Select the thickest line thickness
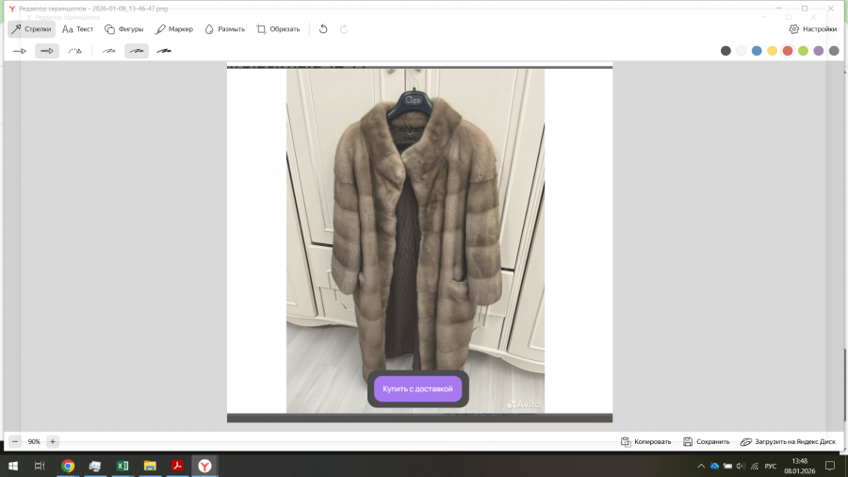The width and height of the screenshot is (848, 477). [x=164, y=51]
